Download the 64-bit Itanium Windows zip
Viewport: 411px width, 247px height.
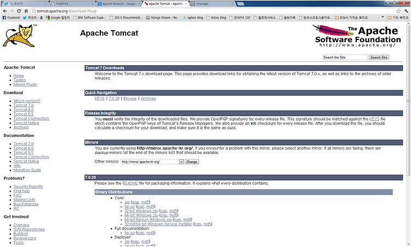(148, 220)
